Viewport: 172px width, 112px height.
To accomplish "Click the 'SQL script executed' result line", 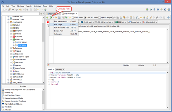I will 60,73.
